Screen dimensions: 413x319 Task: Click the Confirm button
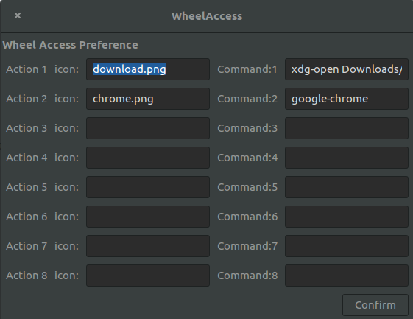pos(375,305)
